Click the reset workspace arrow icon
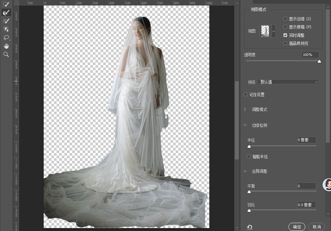Viewport: 331px width, 231px height. point(249,227)
